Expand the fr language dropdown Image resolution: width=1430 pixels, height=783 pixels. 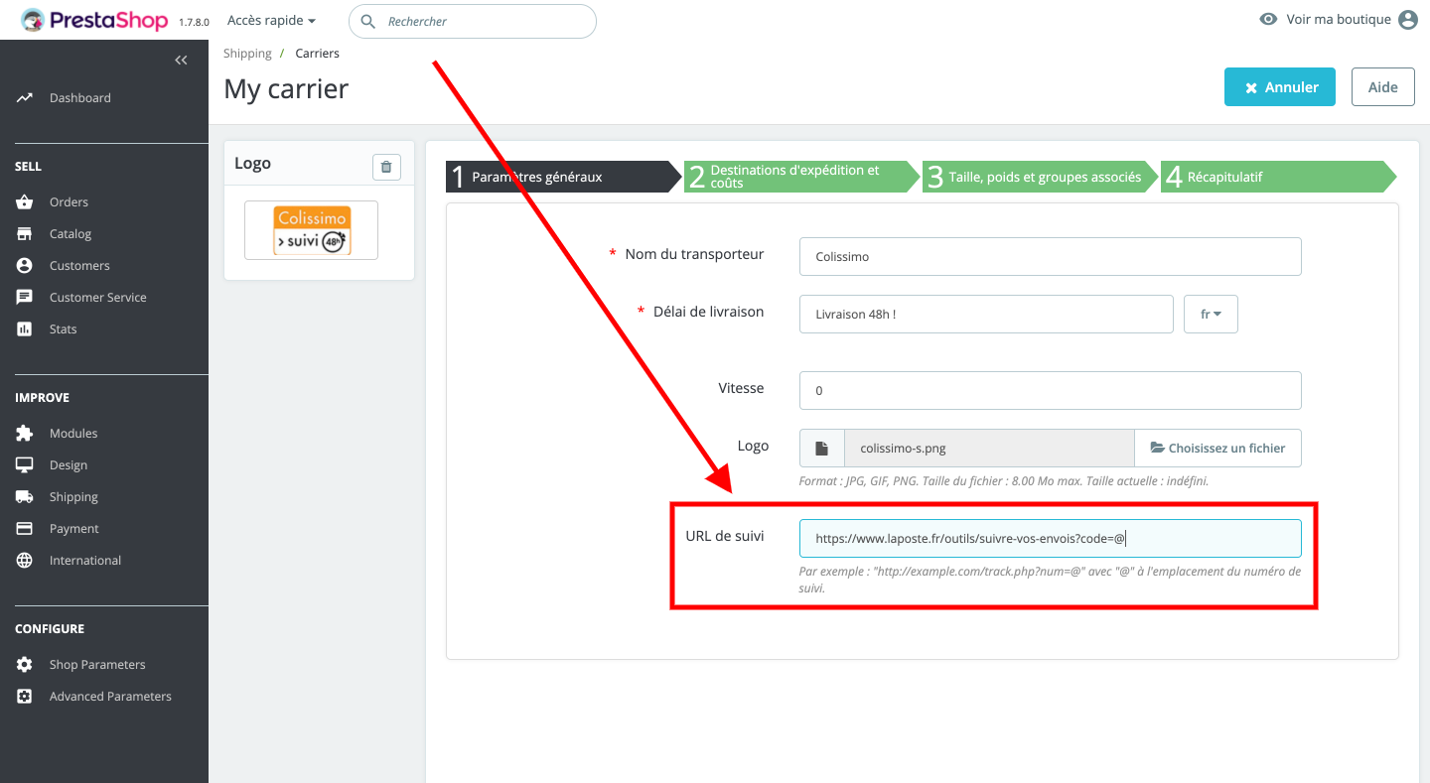[1211, 315]
